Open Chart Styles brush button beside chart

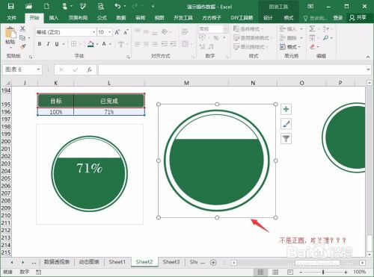[286, 124]
